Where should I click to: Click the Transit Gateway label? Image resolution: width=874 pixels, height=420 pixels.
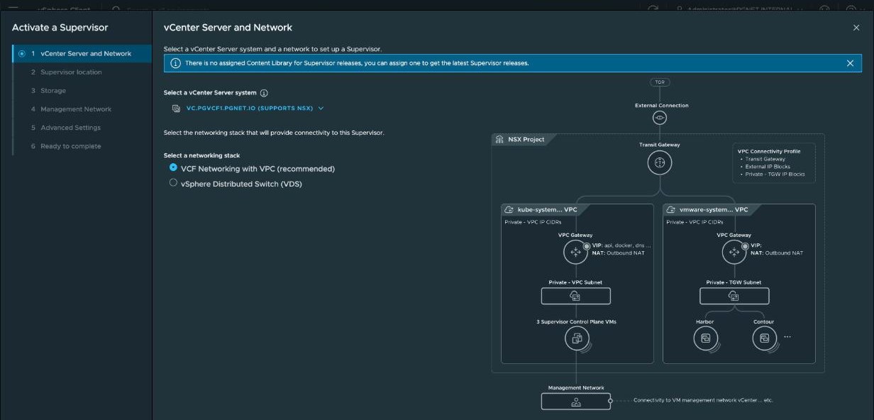[660, 145]
